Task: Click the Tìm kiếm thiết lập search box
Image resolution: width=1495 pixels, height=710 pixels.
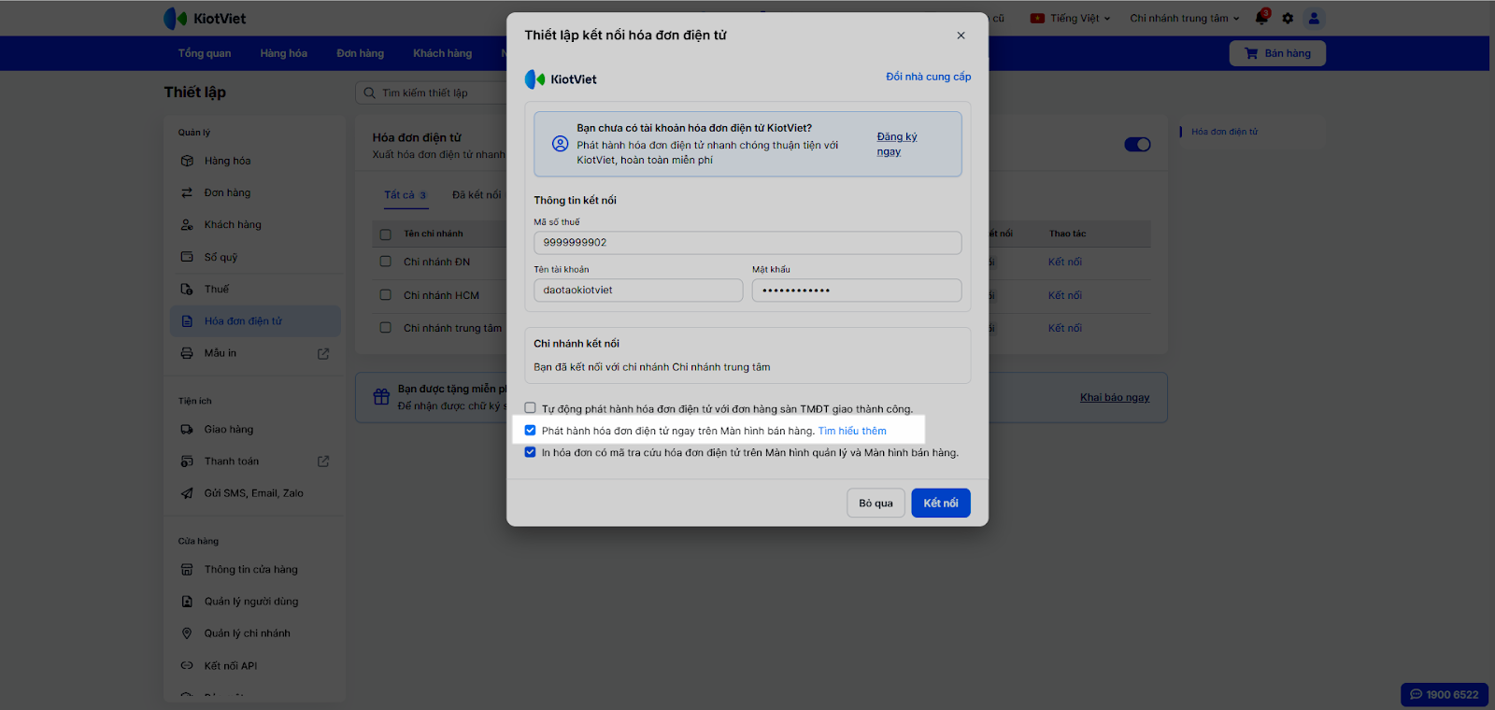Action: 432,93
